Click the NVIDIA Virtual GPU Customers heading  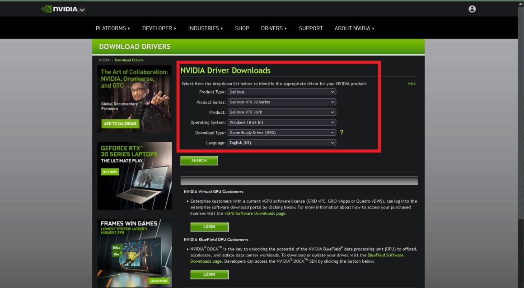(x=214, y=192)
